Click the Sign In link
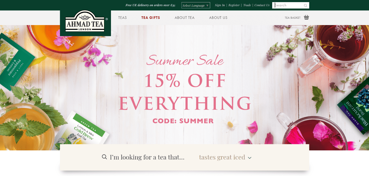369x176 pixels. 220,5
